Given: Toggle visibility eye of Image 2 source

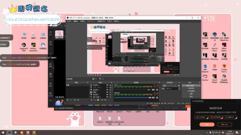Looking at the screenshot, I should pyautogui.click(x=107, y=92).
